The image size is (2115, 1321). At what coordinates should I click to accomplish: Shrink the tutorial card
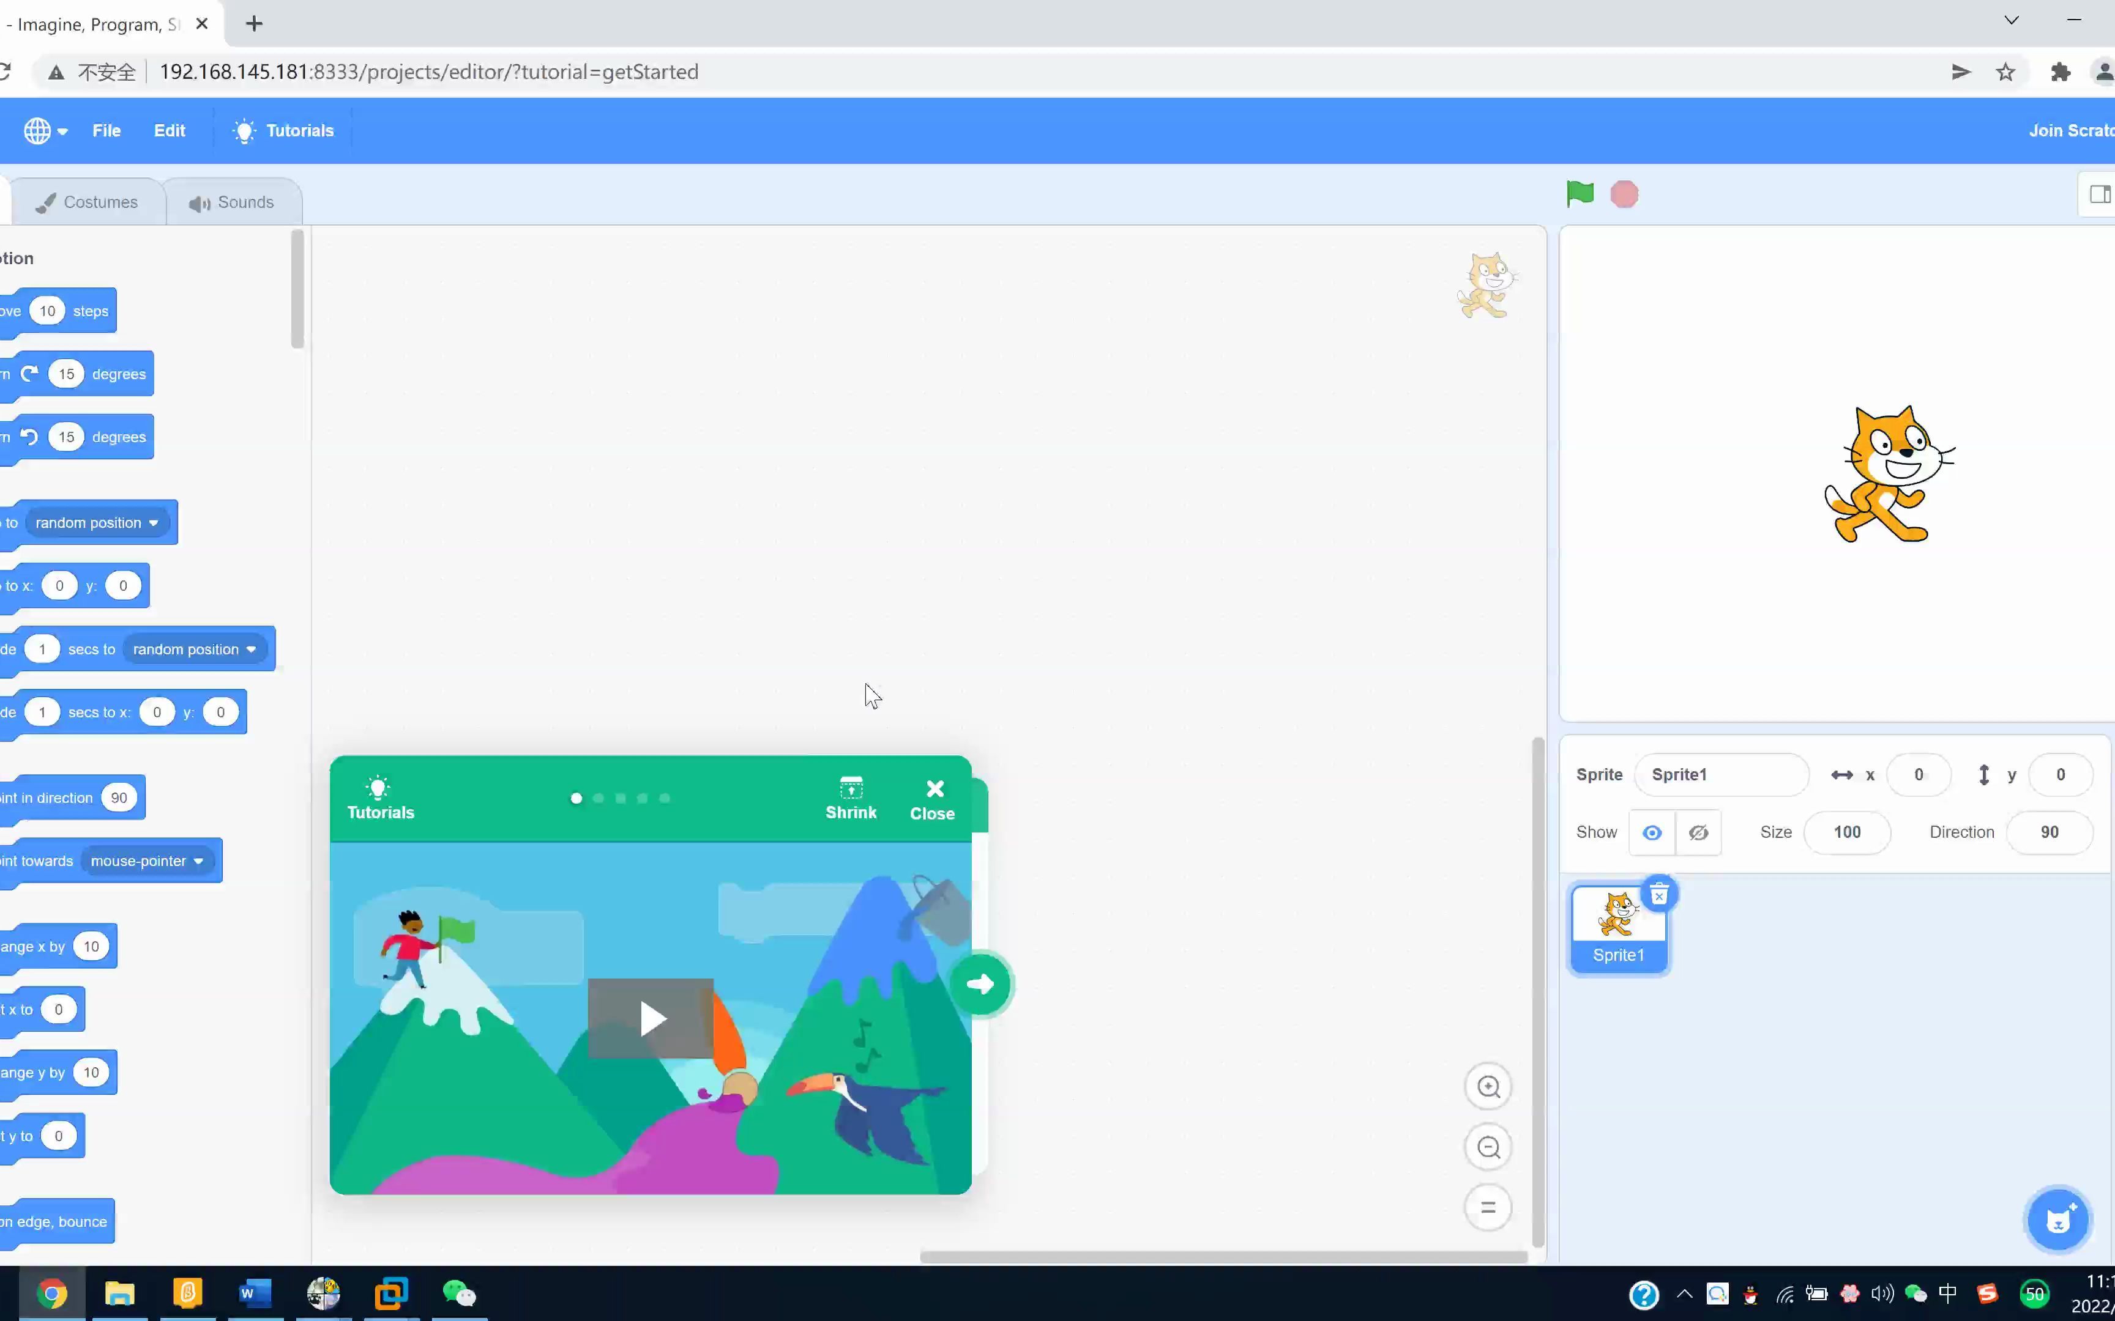click(851, 797)
